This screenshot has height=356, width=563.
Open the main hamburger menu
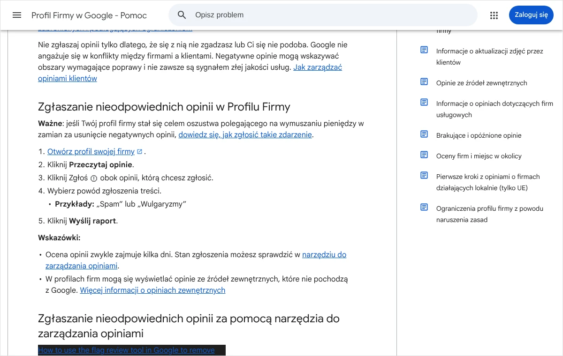point(17,15)
